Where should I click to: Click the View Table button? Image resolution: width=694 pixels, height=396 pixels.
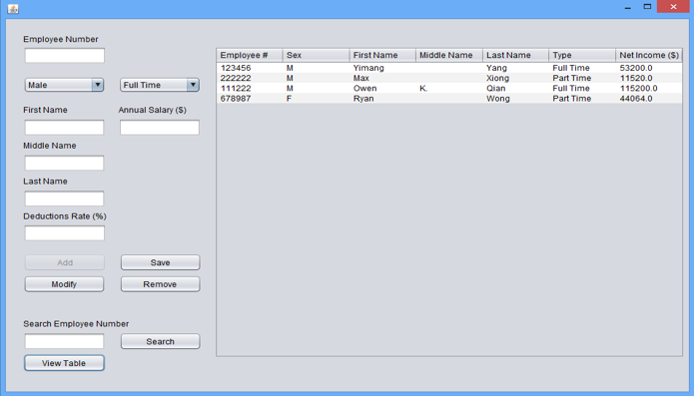(64, 363)
